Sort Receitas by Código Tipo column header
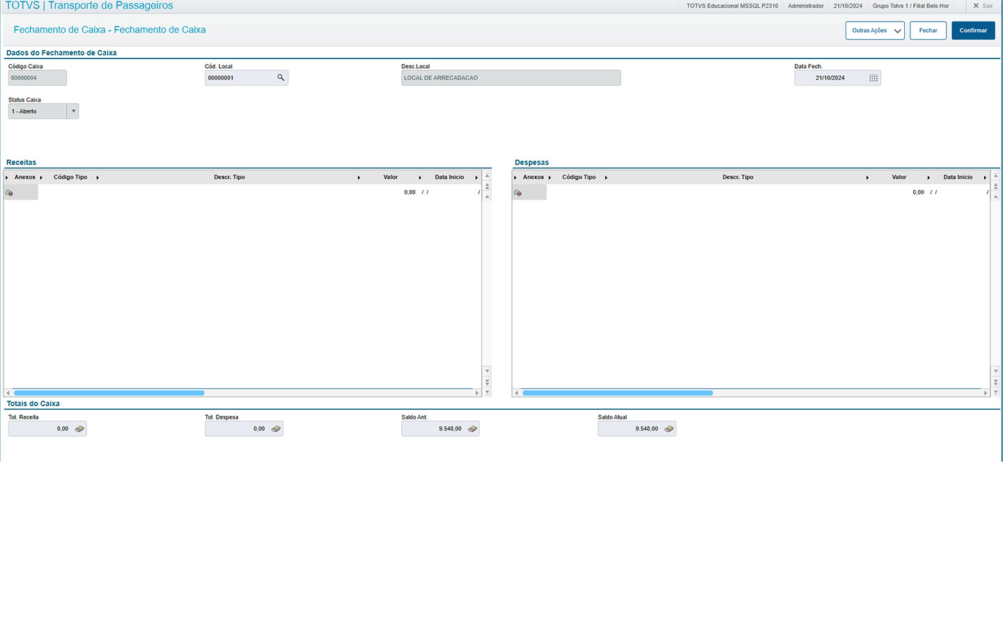 click(x=70, y=177)
